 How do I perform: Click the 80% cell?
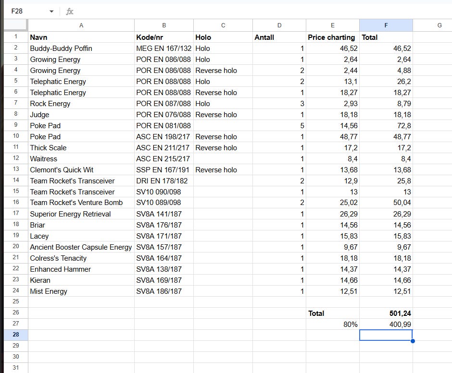click(x=332, y=324)
